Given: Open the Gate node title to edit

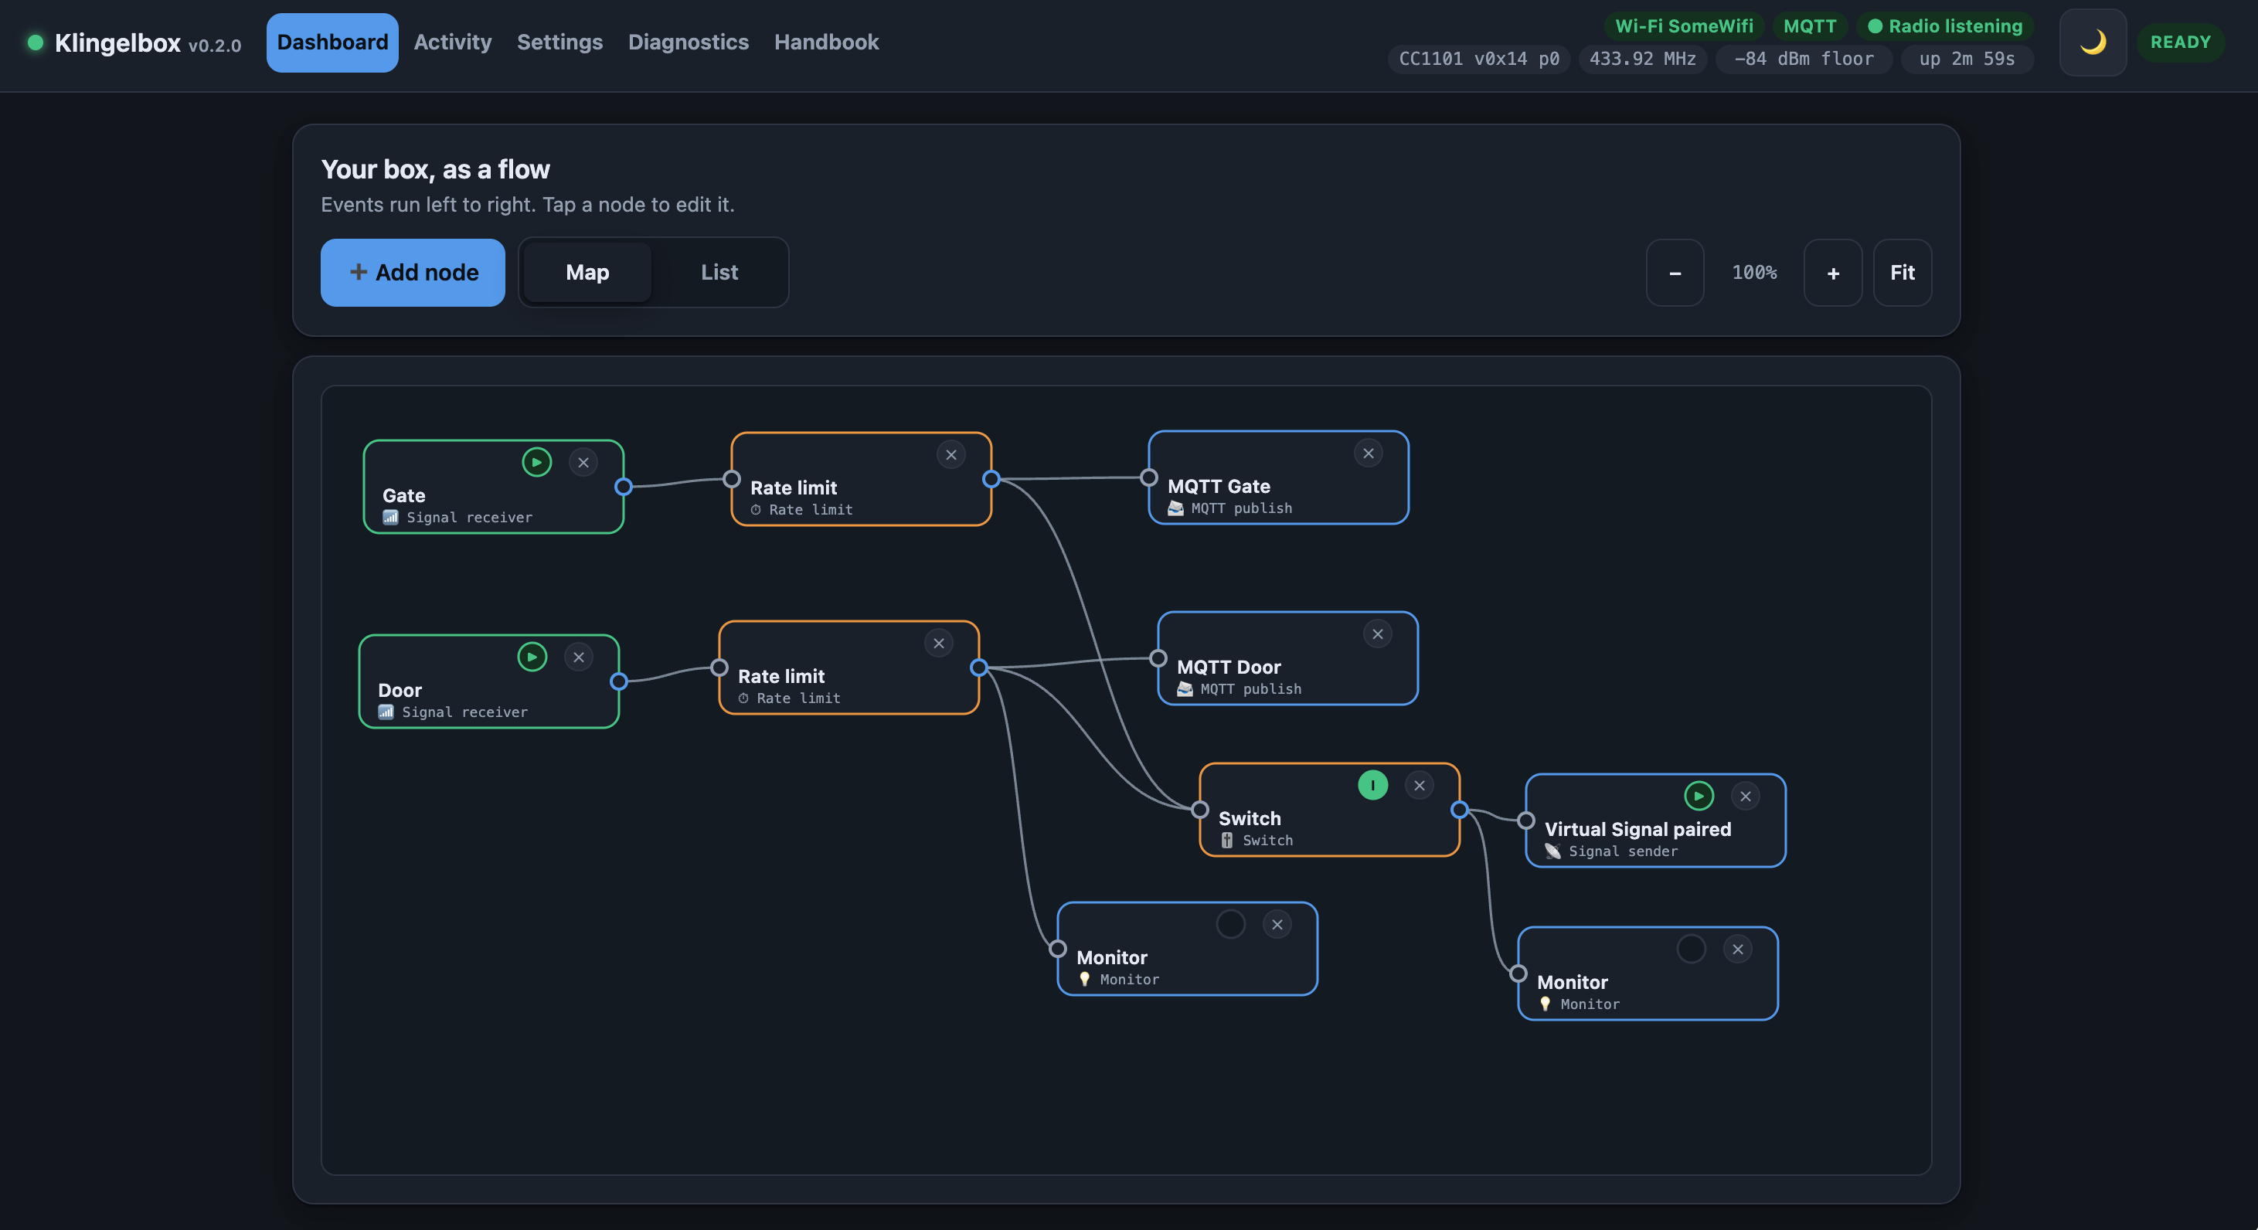Looking at the screenshot, I should pyautogui.click(x=403, y=495).
